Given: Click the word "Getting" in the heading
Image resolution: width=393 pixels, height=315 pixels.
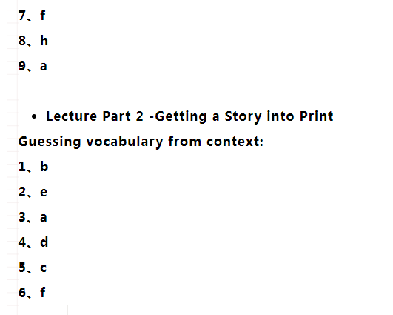Looking at the screenshot, I should click(181, 116).
